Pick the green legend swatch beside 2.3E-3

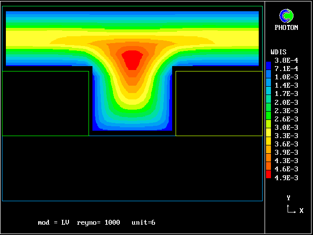(268, 107)
